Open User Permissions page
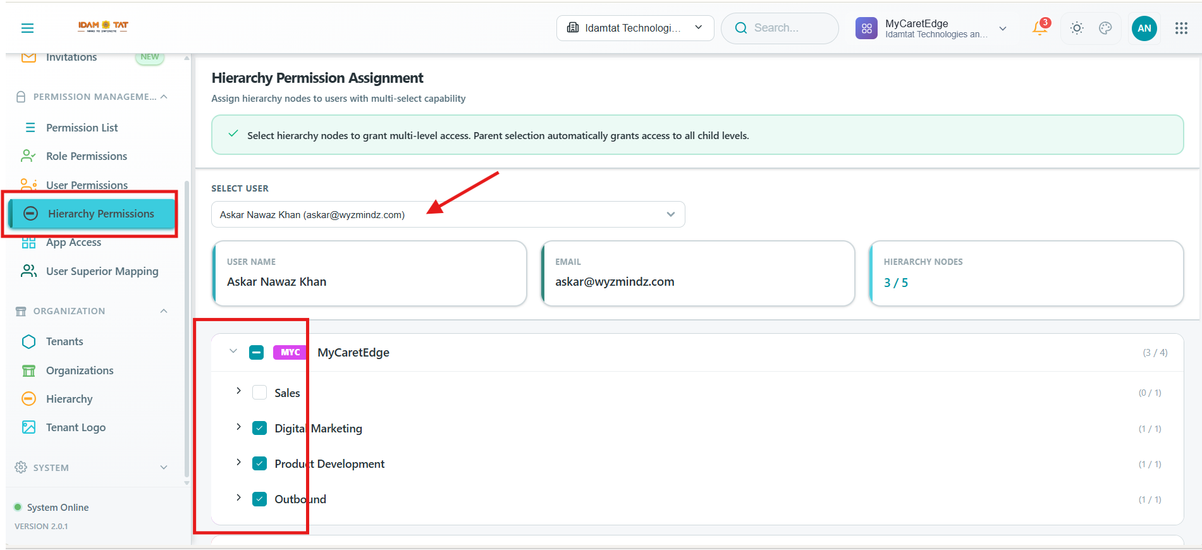This screenshot has height=550, width=1202. coord(87,185)
